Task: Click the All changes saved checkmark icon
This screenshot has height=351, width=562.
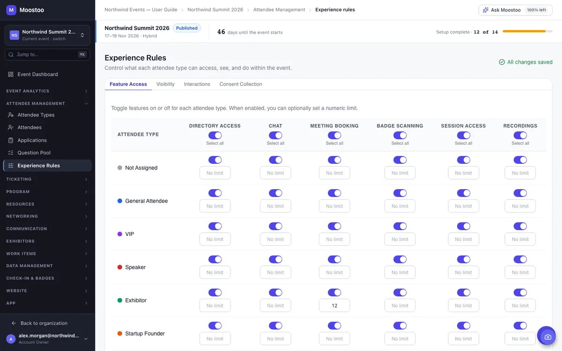Action: click(x=502, y=62)
